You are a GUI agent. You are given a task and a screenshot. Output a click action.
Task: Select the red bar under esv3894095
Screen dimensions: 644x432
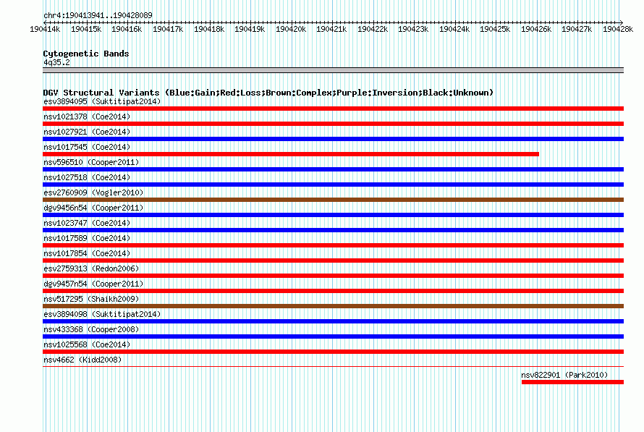coord(333,109)
